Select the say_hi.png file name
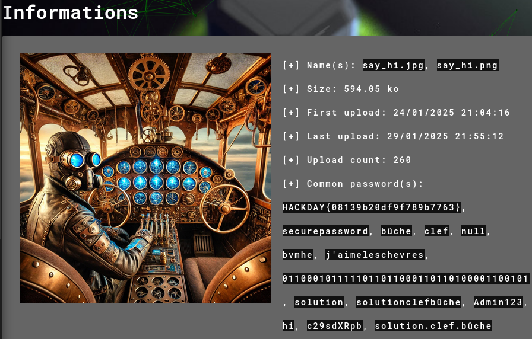The image size is (532, 339). pyautogui.click(x=467, y=65)
